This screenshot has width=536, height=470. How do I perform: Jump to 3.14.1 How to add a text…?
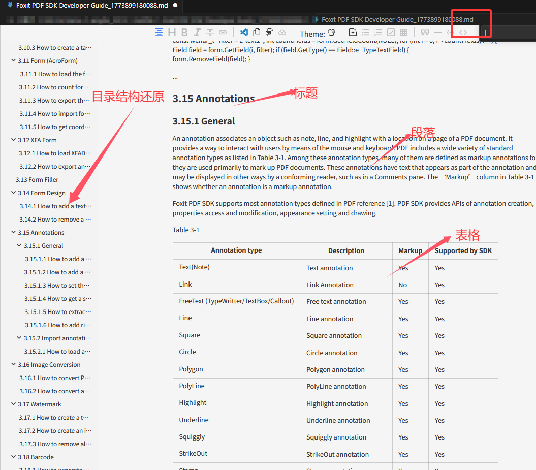click(x=56, y=206)
